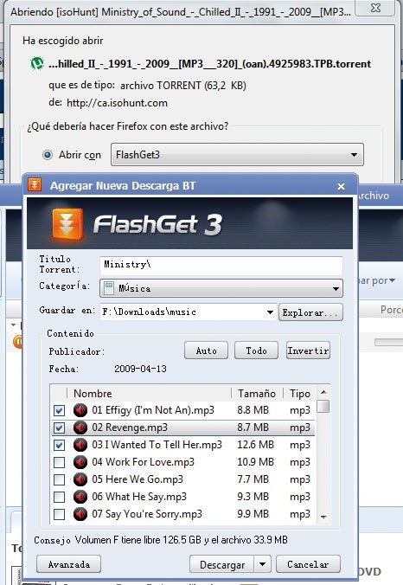
Task: Select the 04 Work For Love.mp3 file name
Action: click(144, 462)
